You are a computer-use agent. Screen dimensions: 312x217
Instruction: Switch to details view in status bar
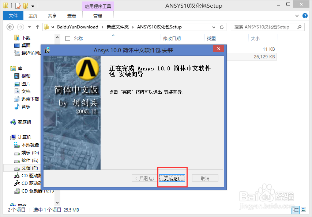pos(296,210)
